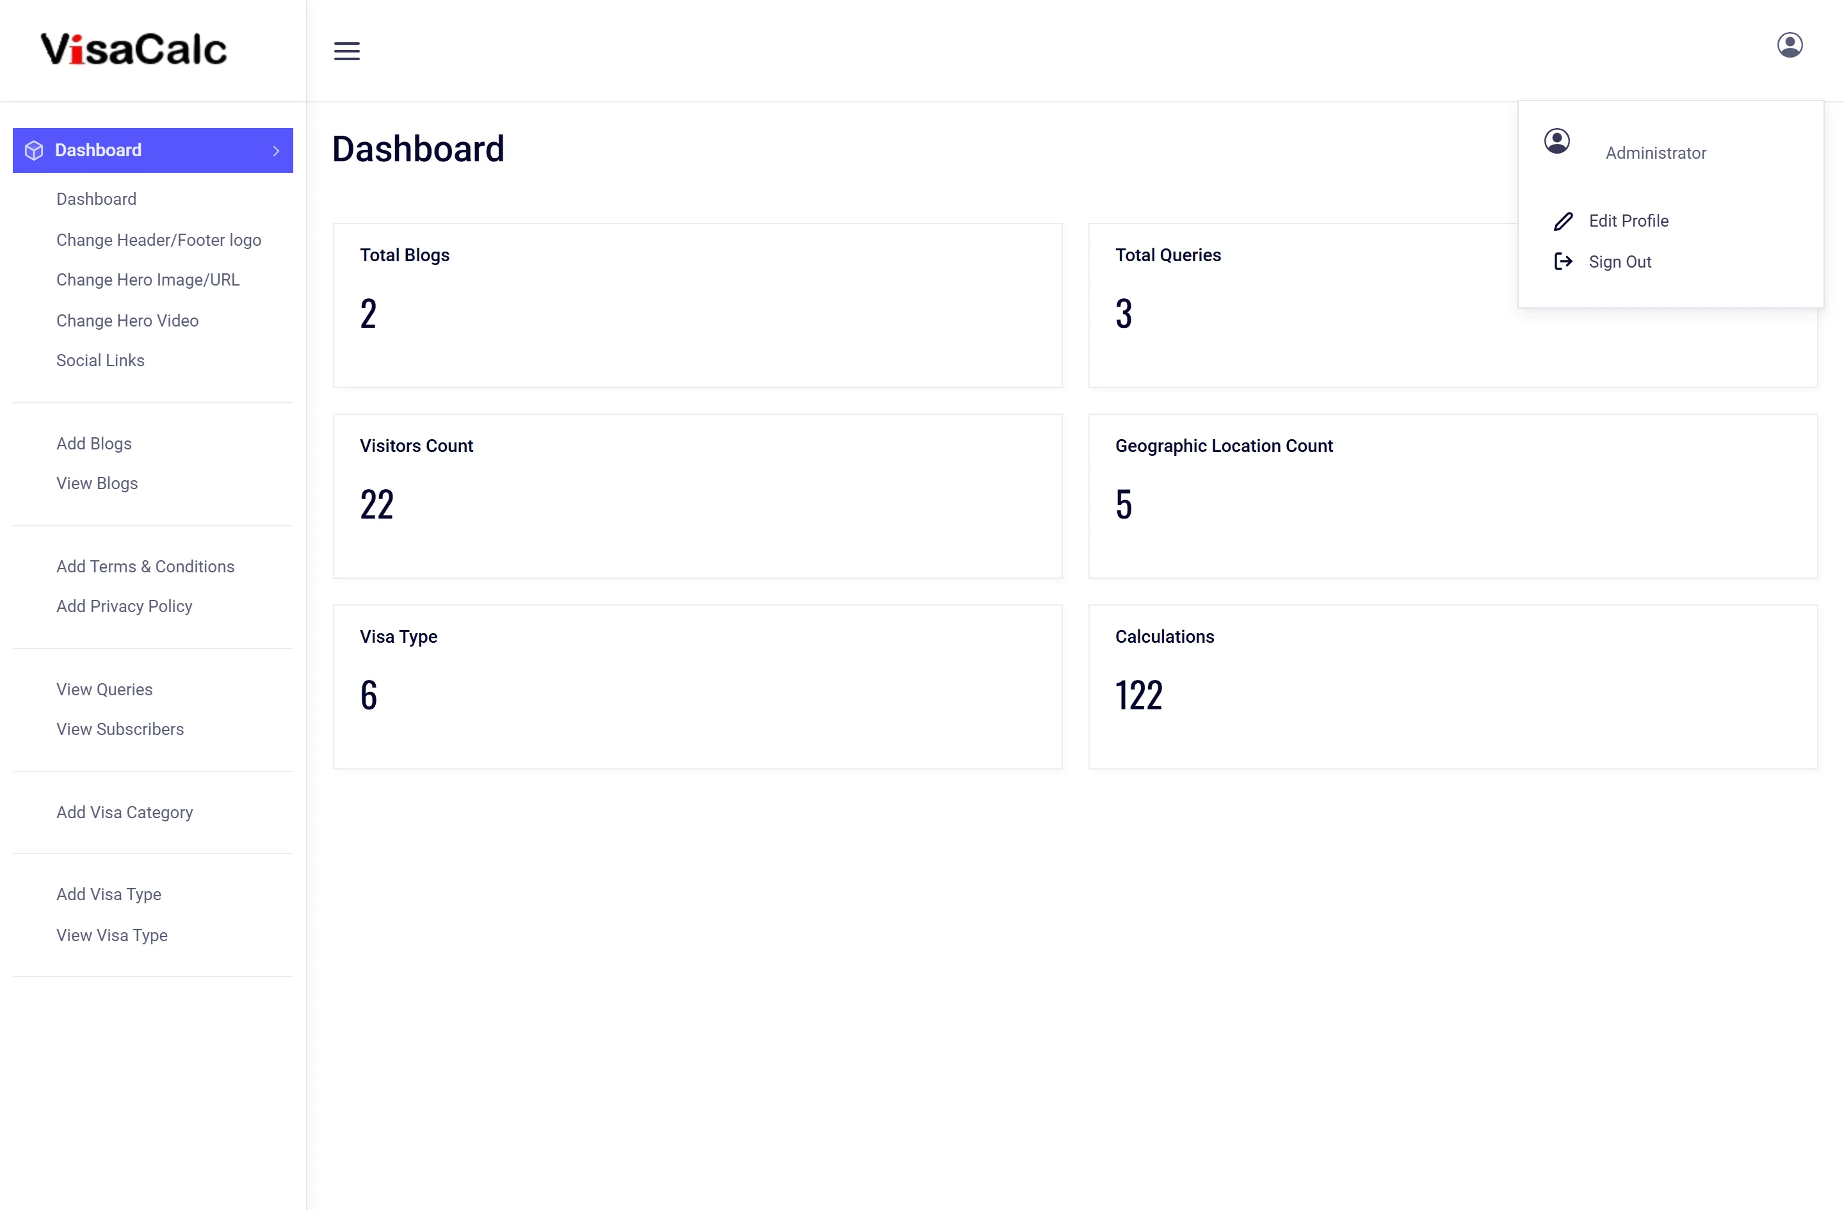Click the Edit Profile pencil icon
1844x1210 pixels.
coord(1563,222)
